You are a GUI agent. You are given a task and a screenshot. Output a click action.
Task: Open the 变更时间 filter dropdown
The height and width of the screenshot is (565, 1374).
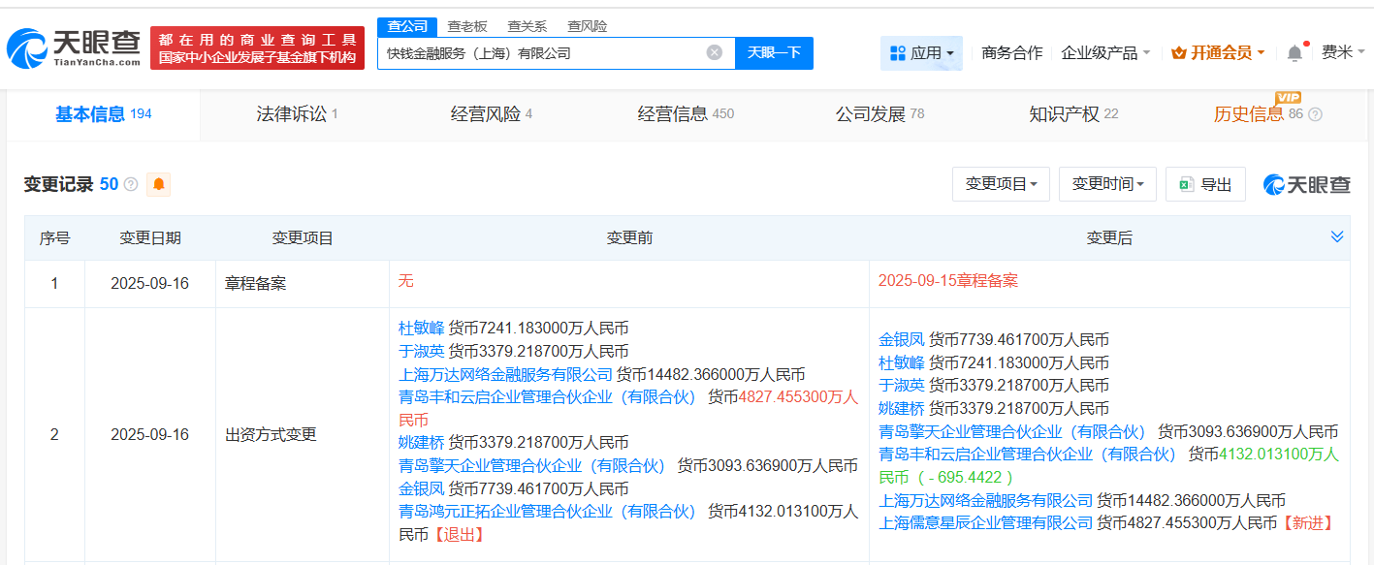pyautogui.click(x=1107, y=183)
